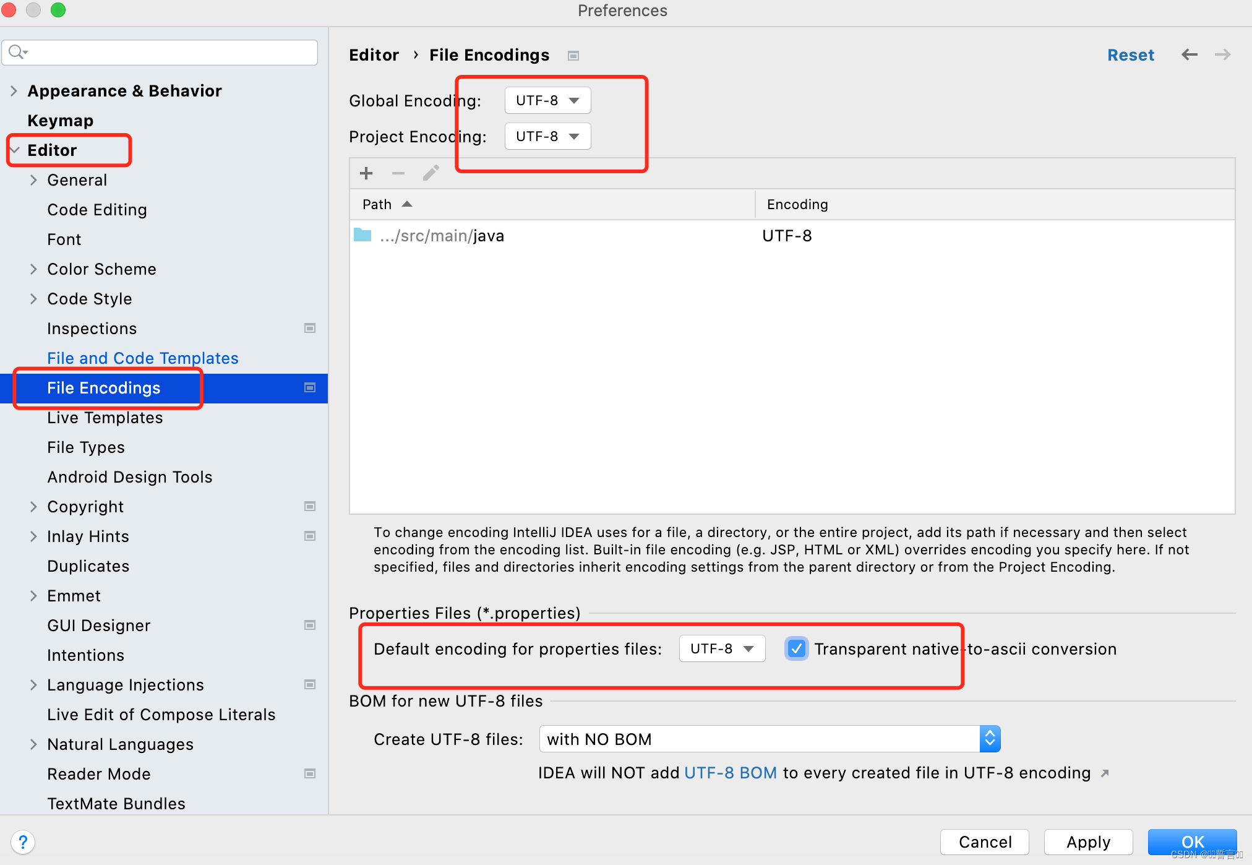This screenshot has height=865, width=1252.
Task: Expand the Natural Languages node
Action: point(33,744)
